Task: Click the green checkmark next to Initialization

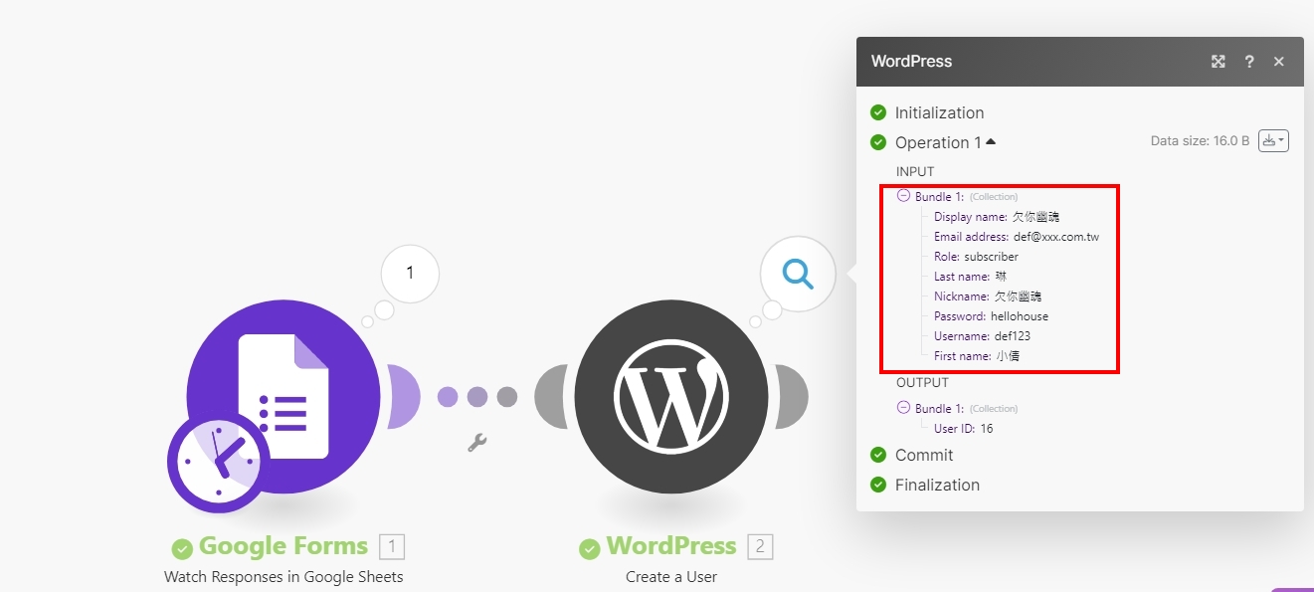Action: point(877,112)
